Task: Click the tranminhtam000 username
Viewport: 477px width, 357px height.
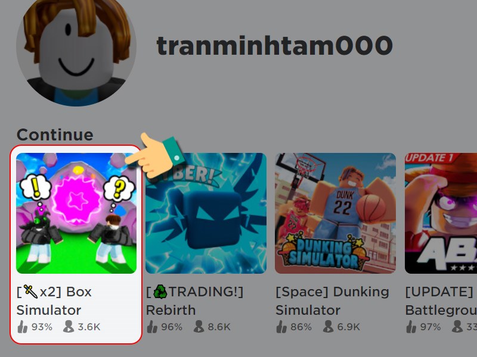Action: click(x=274, y=46)
